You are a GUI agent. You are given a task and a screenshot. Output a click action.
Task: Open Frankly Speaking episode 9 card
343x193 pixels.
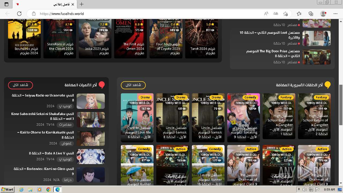coord(244,118)
